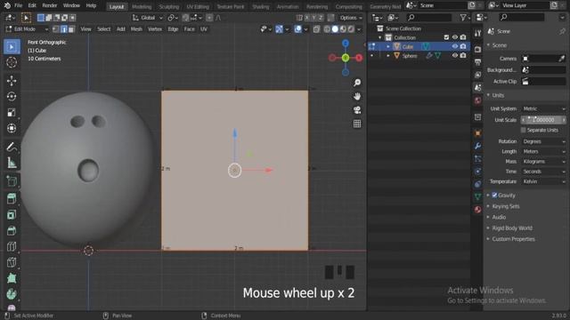570x320 pixels.
Task: Open the Object properties orange square tab
Action: [477, 133]
